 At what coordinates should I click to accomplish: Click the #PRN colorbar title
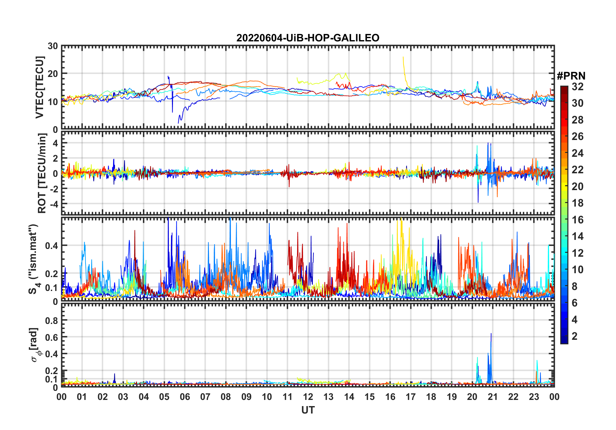click(x=571, y=76)
